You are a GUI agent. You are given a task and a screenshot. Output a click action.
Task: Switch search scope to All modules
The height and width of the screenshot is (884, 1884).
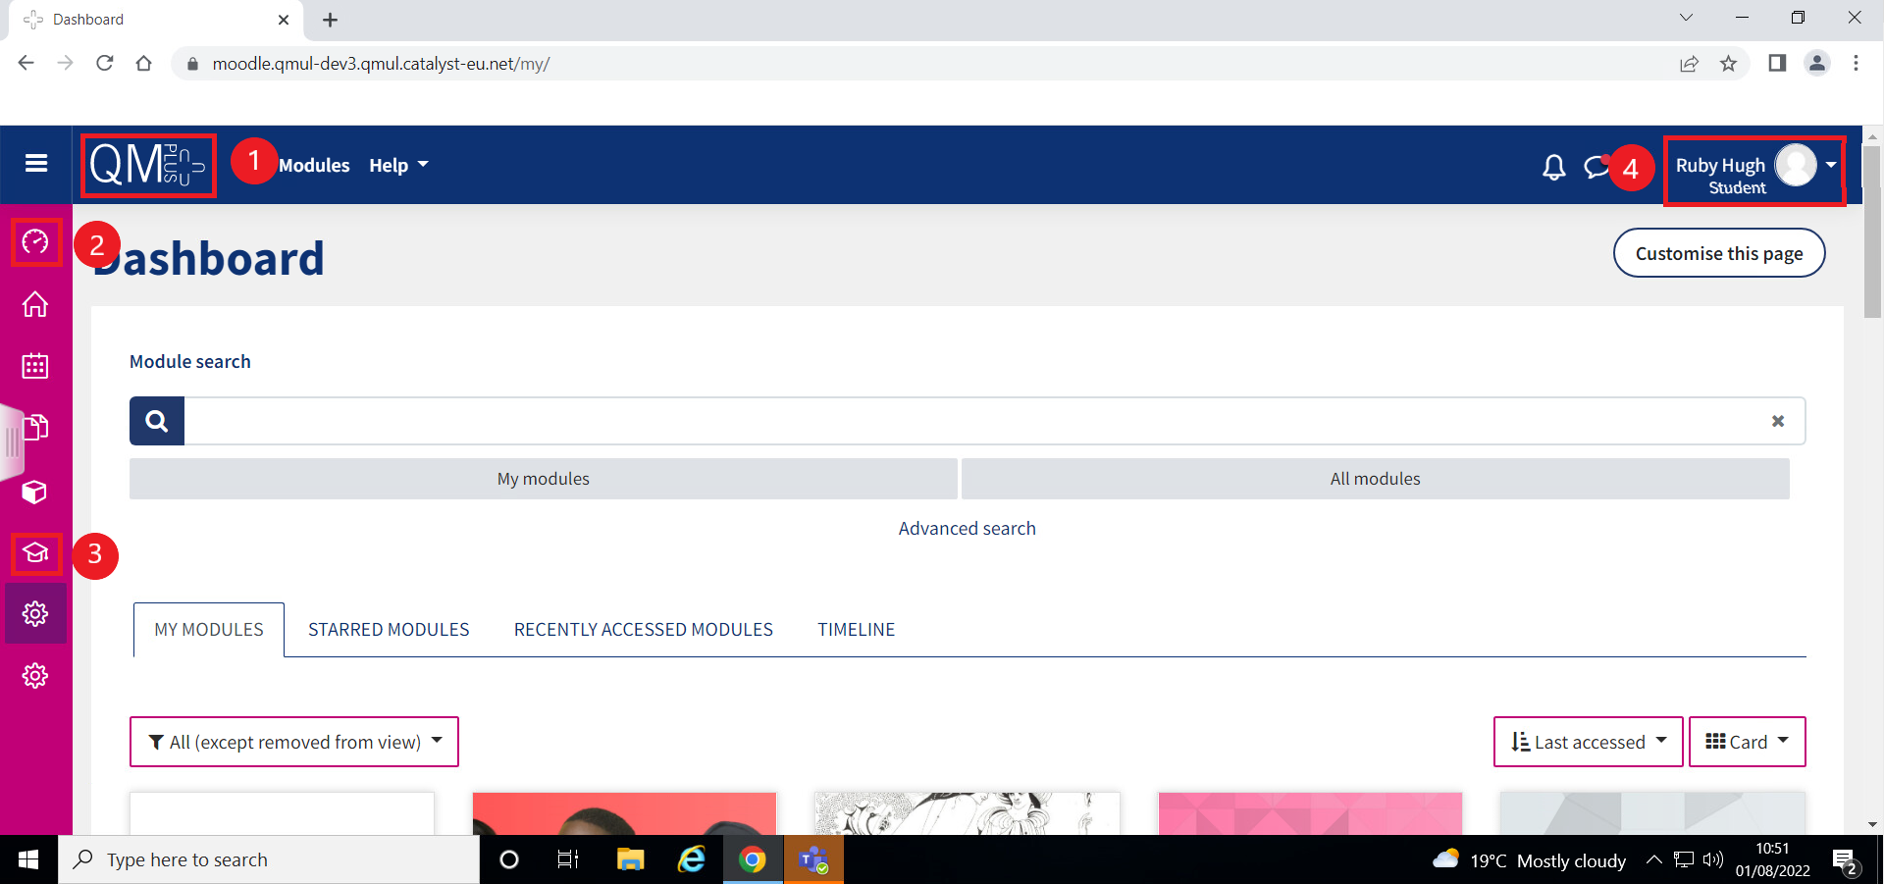pyautogui.click(x=1374, y=478)
